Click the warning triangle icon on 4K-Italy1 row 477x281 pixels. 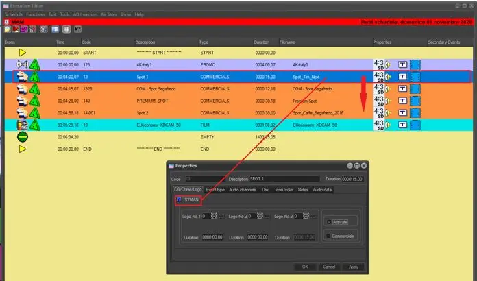point(35,64)
